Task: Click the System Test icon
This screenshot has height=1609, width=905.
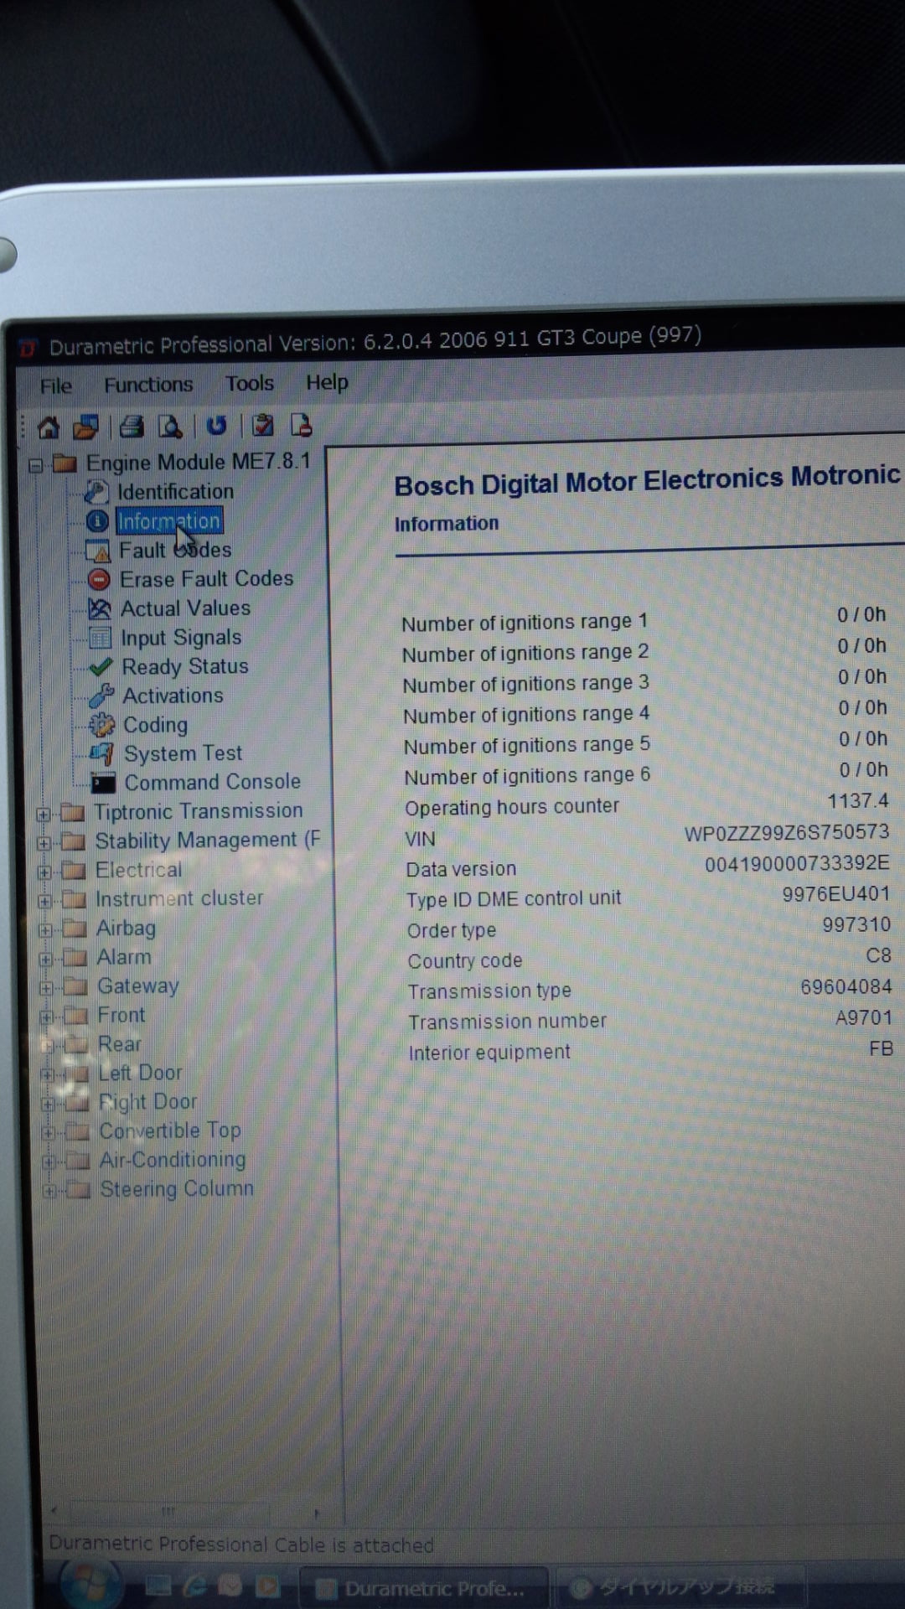Action: tap(102, 753)
